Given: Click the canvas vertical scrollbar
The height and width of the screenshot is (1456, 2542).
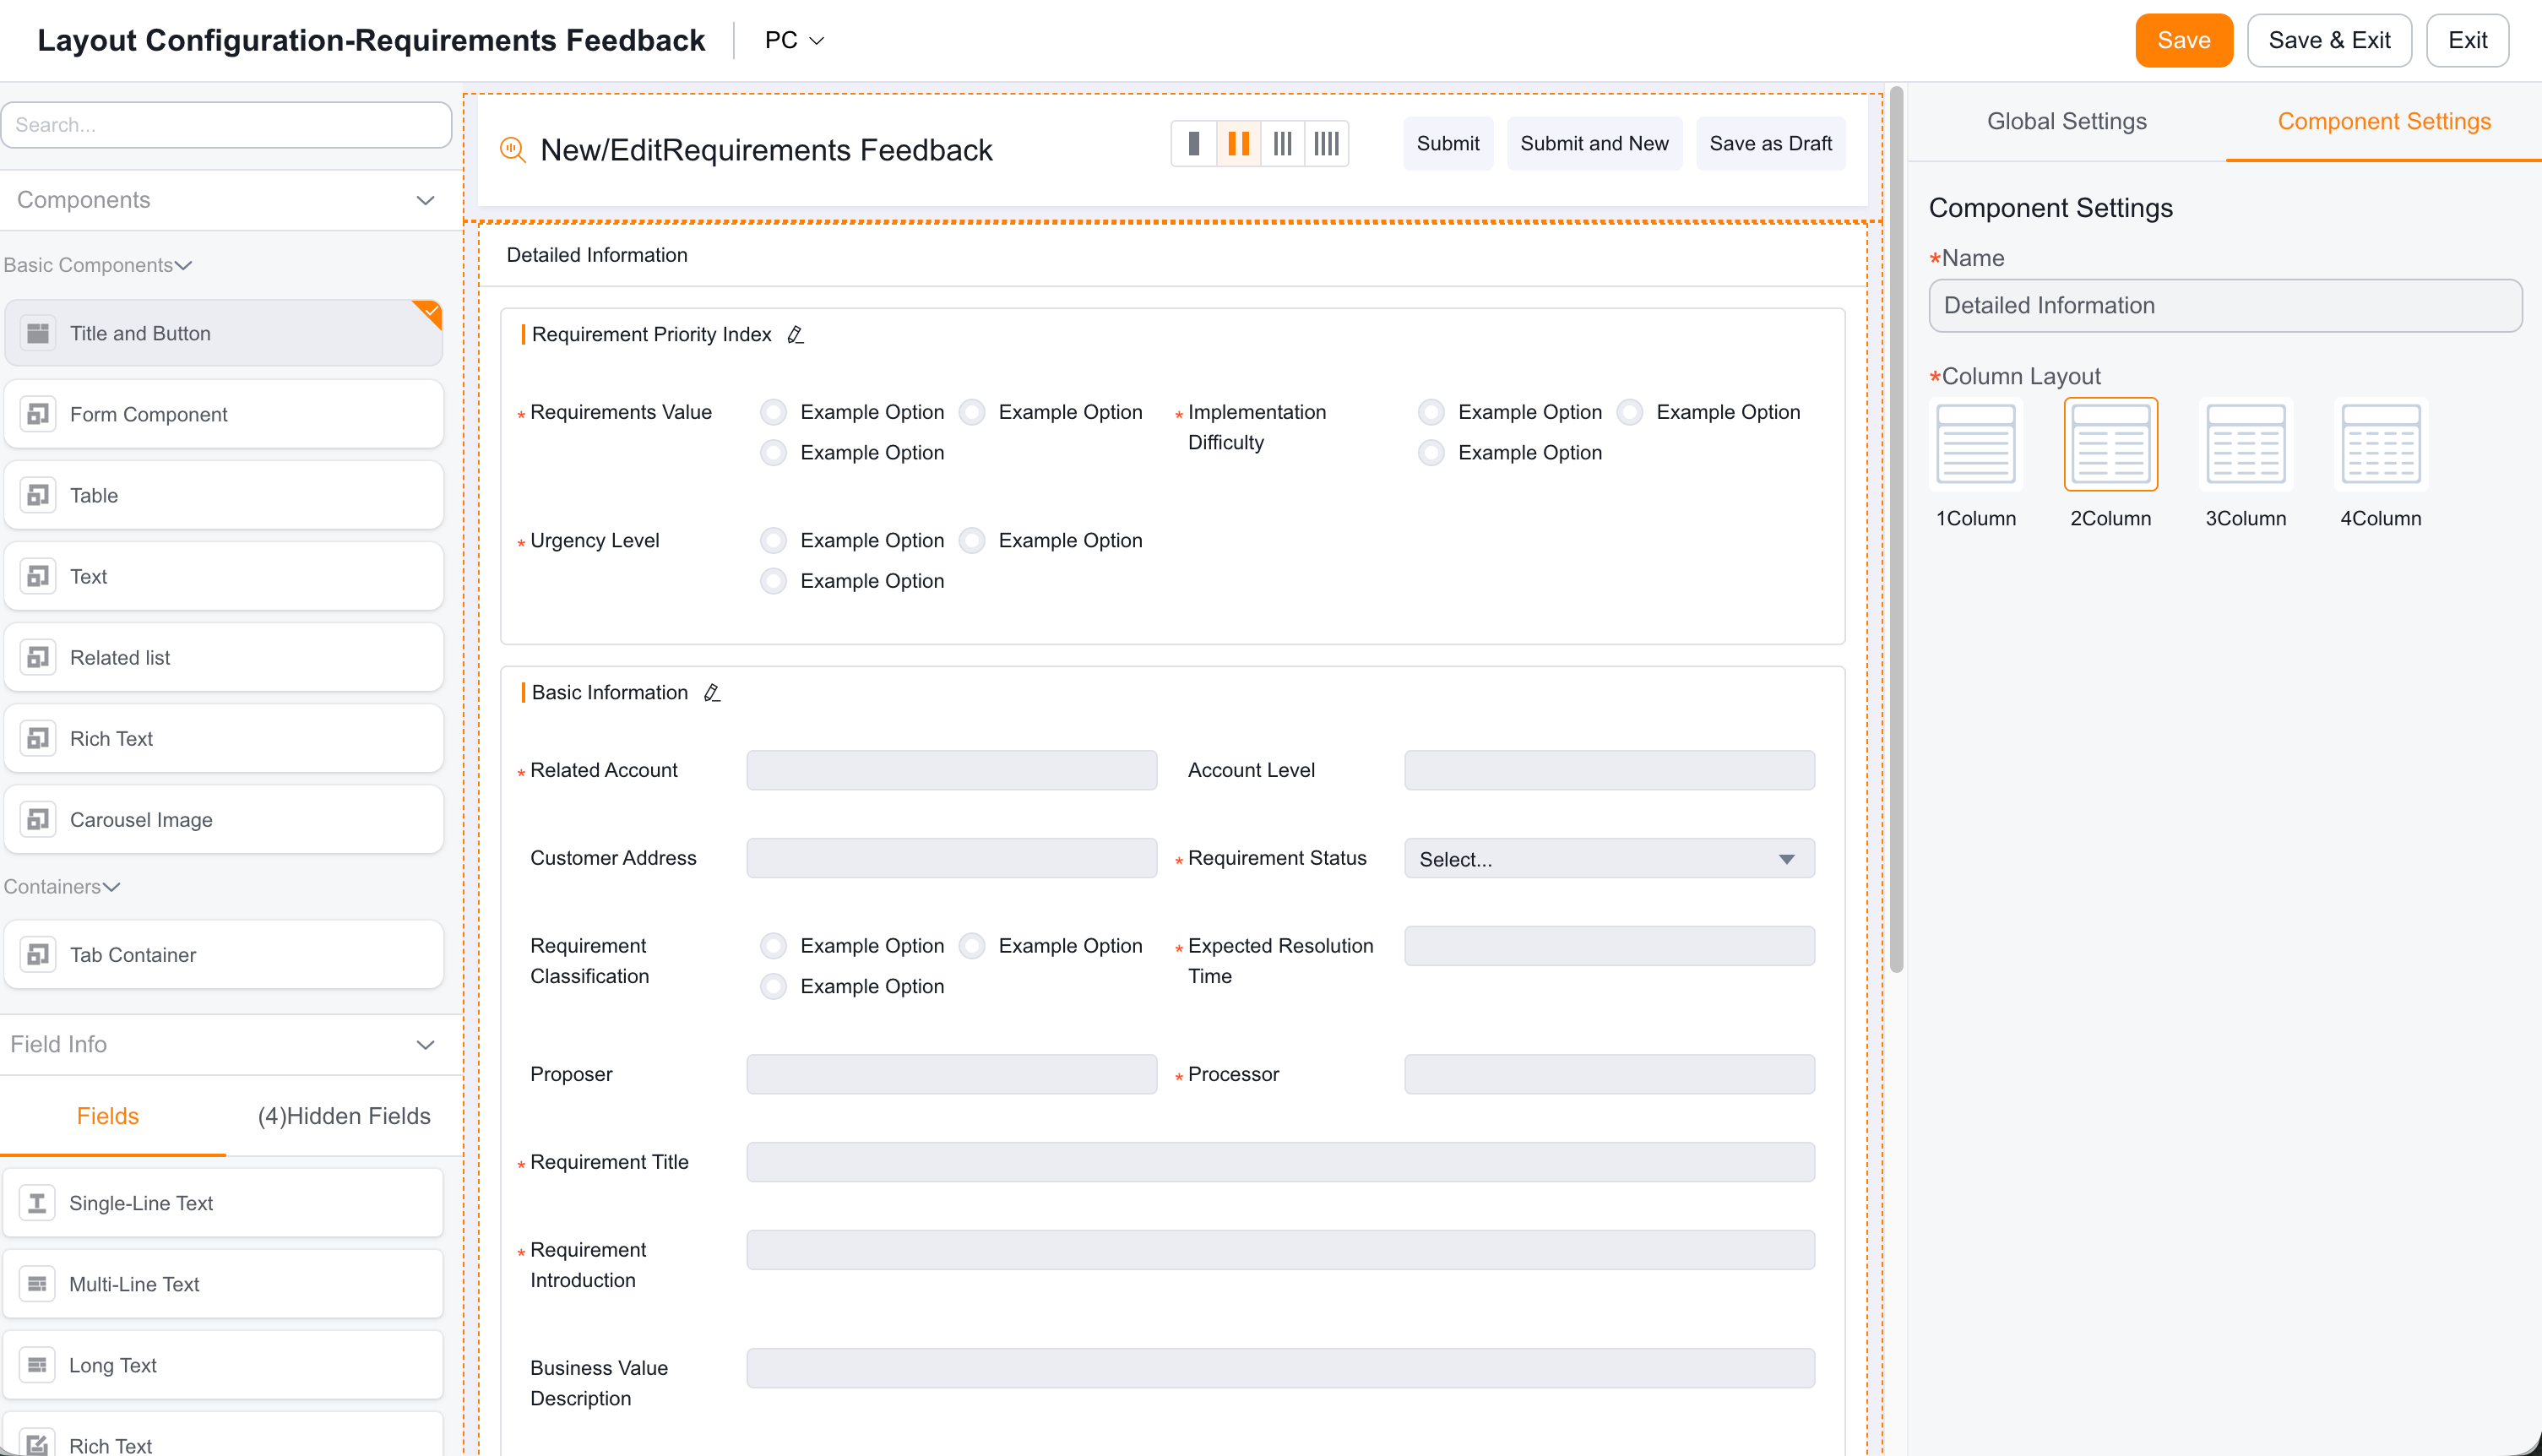Looking at the screenshot, I should 1896,530.
